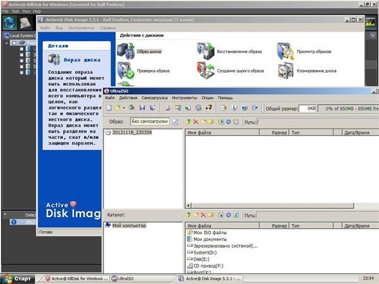Select the 20121118_235359 image tree node
379x284 pixels.
click(x=132, y=133)
